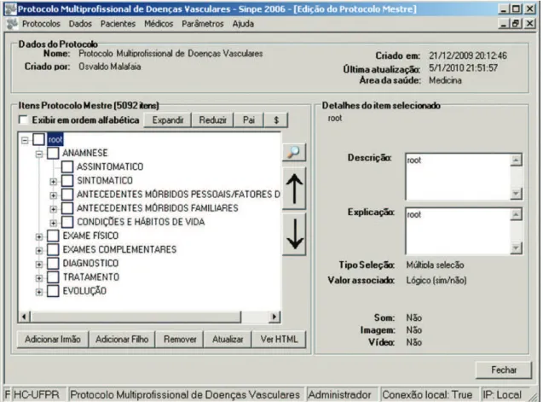Check the EVOLUÇÃO checkbox
The height and width of the screenshot is (402, 543).
tap(53, 291)
